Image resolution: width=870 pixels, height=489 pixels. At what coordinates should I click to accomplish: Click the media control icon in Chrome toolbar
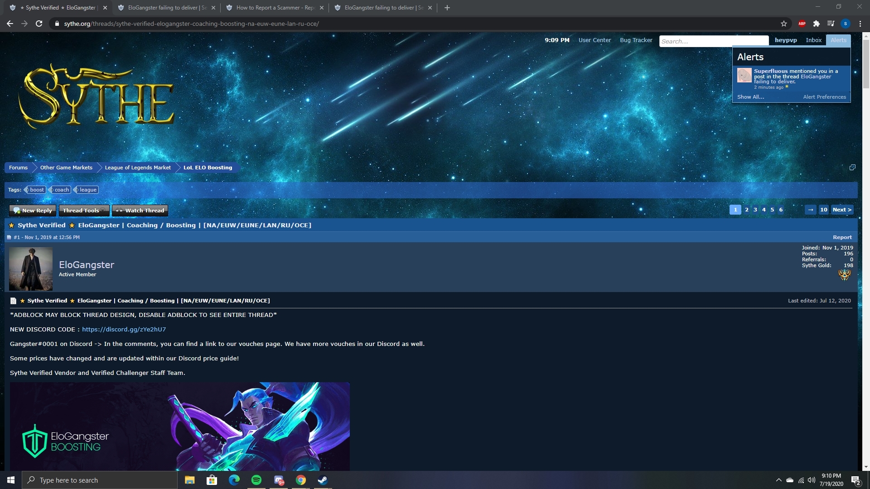coord(831,24)
